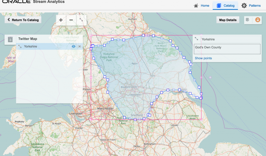The height and width of the screenshot is (156, 266).
Task: Click the clipboard list icon beside Twitter Map
Action: point(10,39)
